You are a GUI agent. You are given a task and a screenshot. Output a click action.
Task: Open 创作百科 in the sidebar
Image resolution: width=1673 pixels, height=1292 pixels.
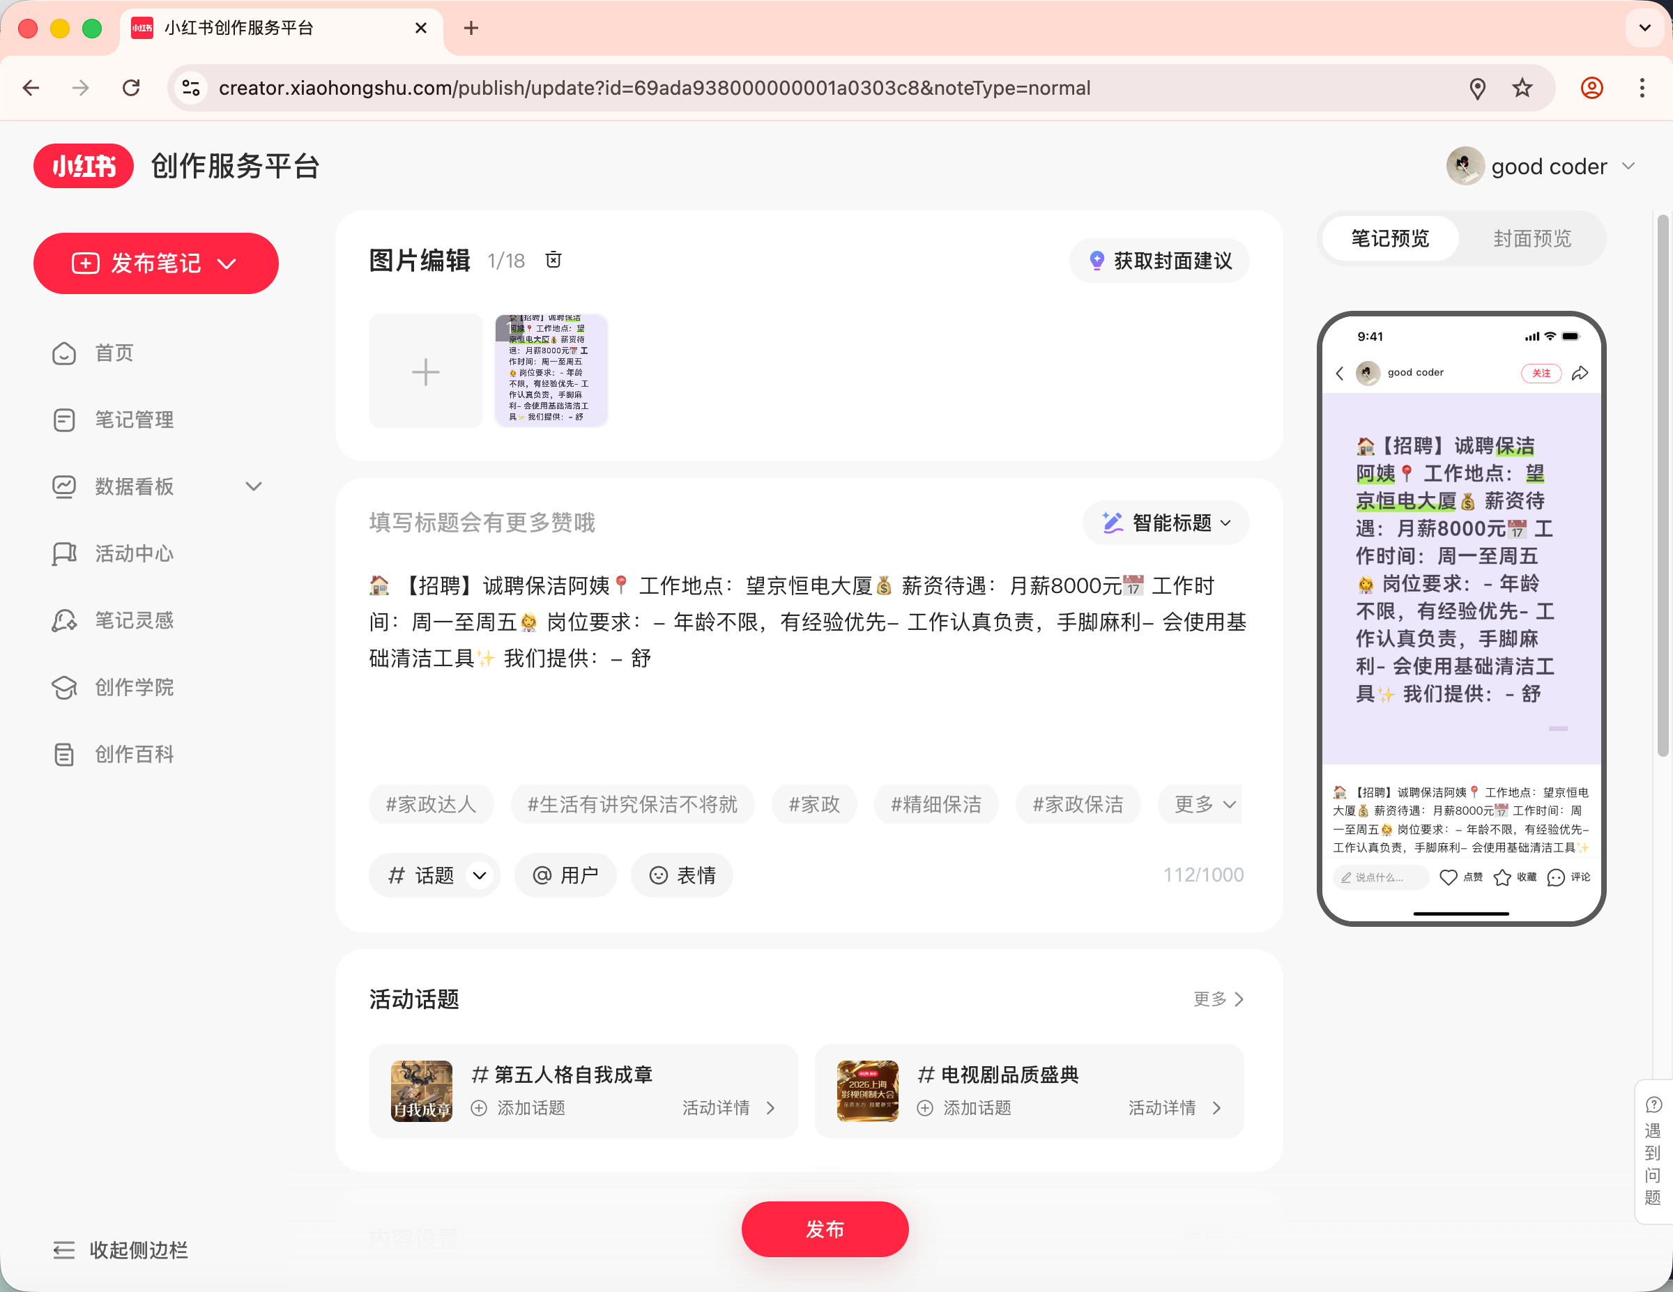click(x=133, y=753)
